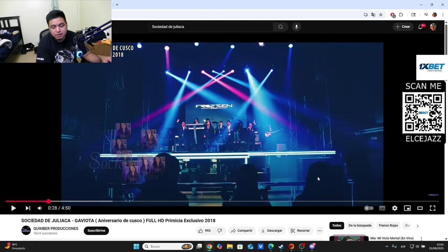448x252 pixels.
Task: Open options for Mix: Mi Vicio Mortal
Action: pyautogui.click(x=421, y=239)
